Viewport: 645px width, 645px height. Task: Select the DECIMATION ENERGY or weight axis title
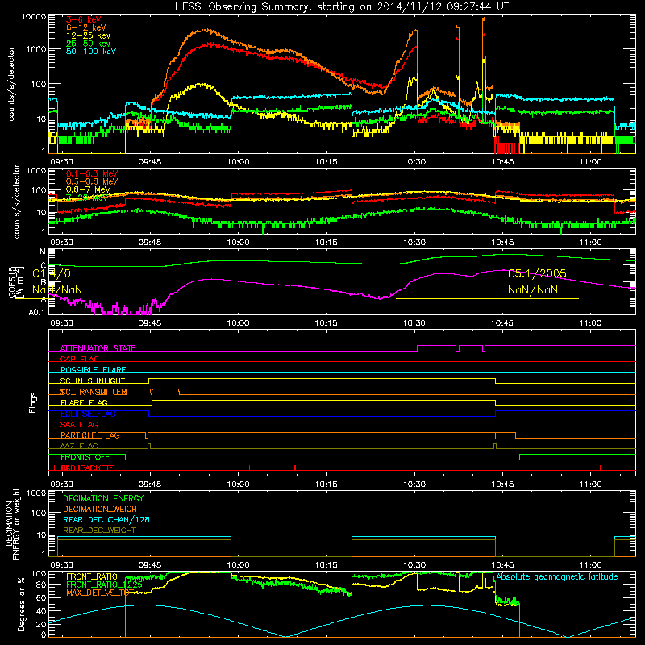13,523
